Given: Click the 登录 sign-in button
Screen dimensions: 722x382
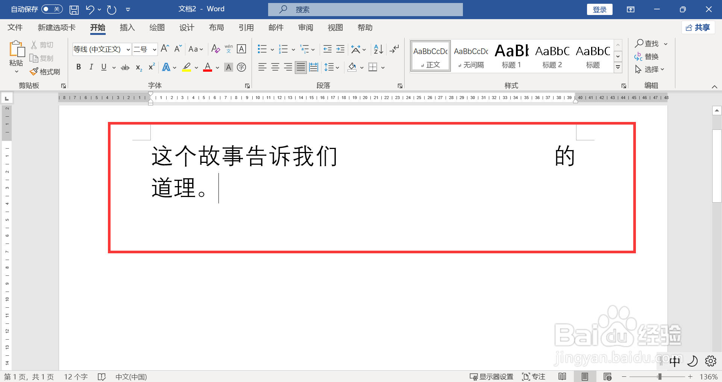Looking at the screenshot, I should [x=599, y=9].
